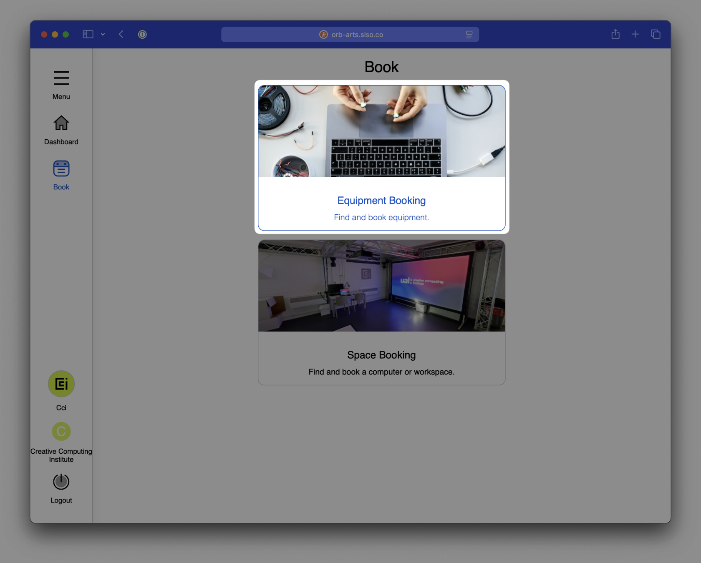Click the Logout text label
Image resolution: width=701 pixels, height=563 pixels.
(x=61, y=500)
